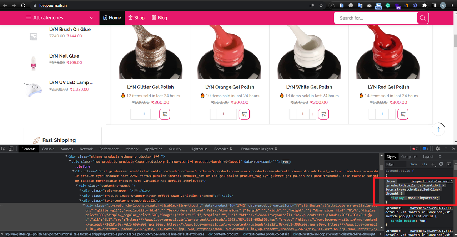The height and width of the screenshot is (237, 457).
Task: Bookmark this page with the star icon
Action: [321, 6]
